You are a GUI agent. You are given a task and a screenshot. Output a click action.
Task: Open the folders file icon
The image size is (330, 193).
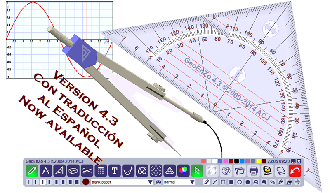(x=240, y=170)
